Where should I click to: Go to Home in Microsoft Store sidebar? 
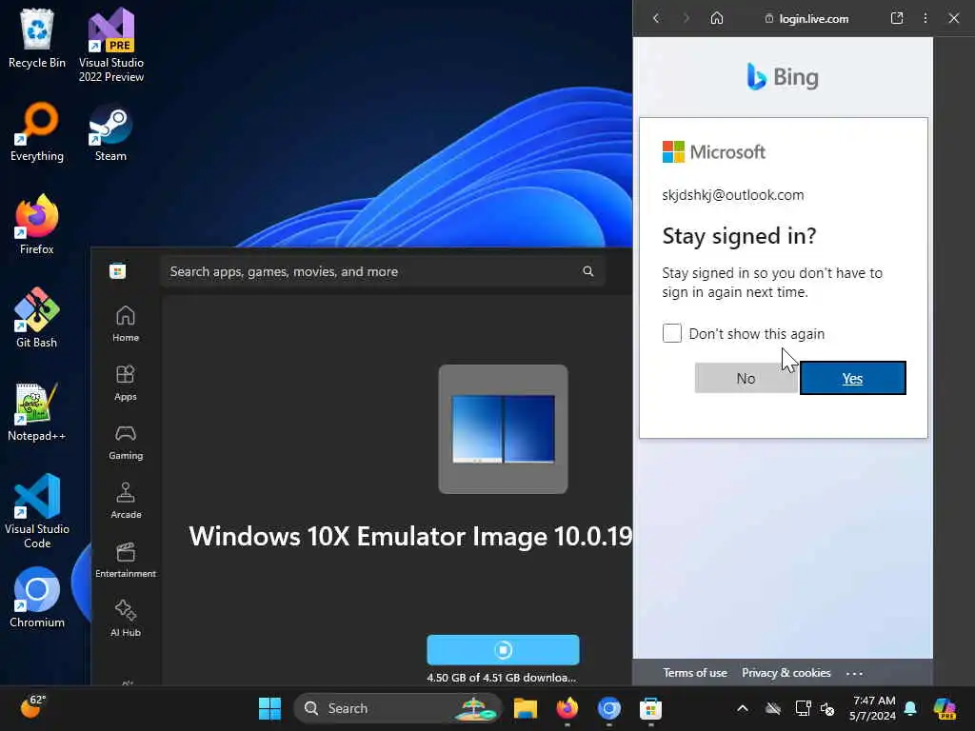(x=126, y=324)
